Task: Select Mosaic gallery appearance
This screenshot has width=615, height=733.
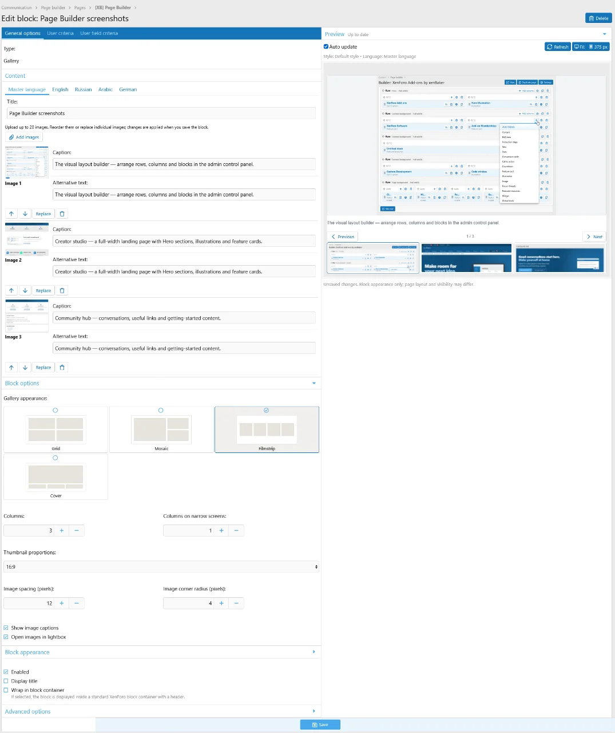Action: [161, 429]
